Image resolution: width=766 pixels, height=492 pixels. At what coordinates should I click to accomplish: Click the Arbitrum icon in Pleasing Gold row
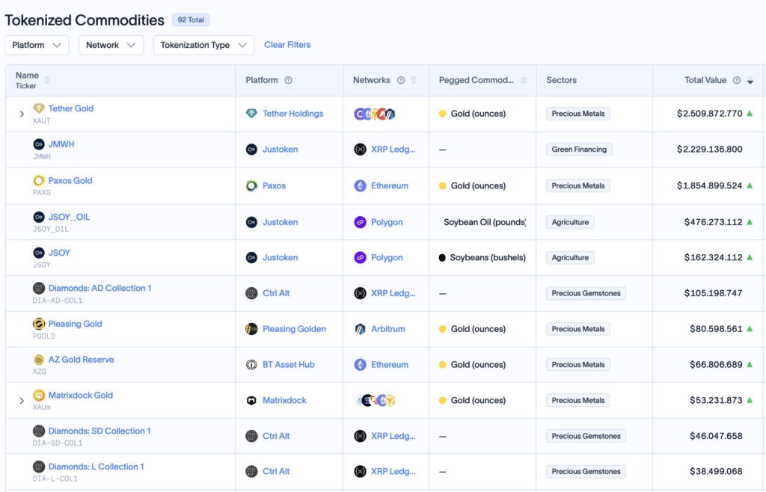click(x=360, y=329)
